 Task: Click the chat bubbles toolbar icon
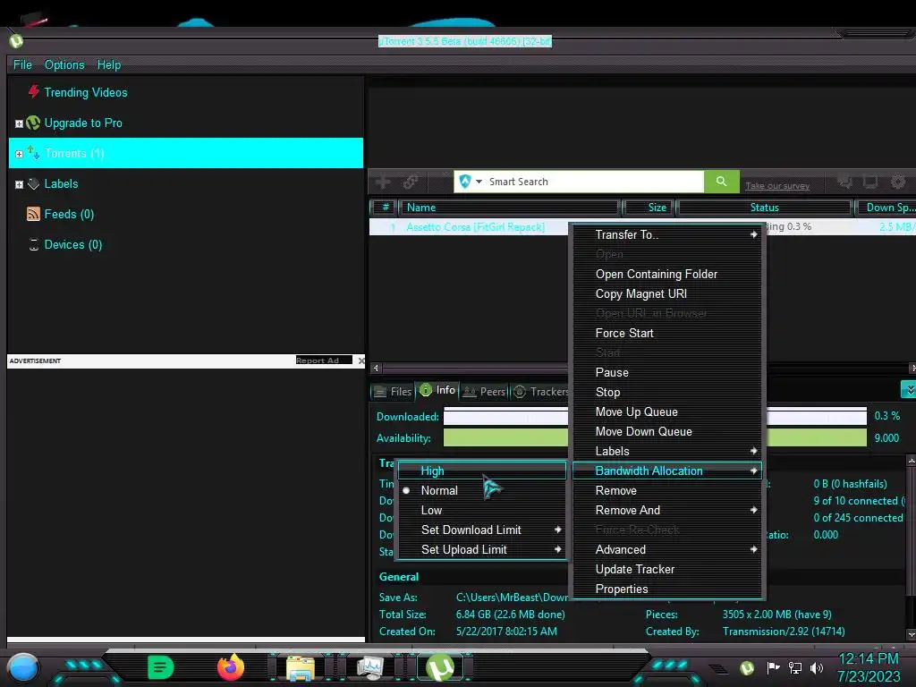(x=844, y=182)
